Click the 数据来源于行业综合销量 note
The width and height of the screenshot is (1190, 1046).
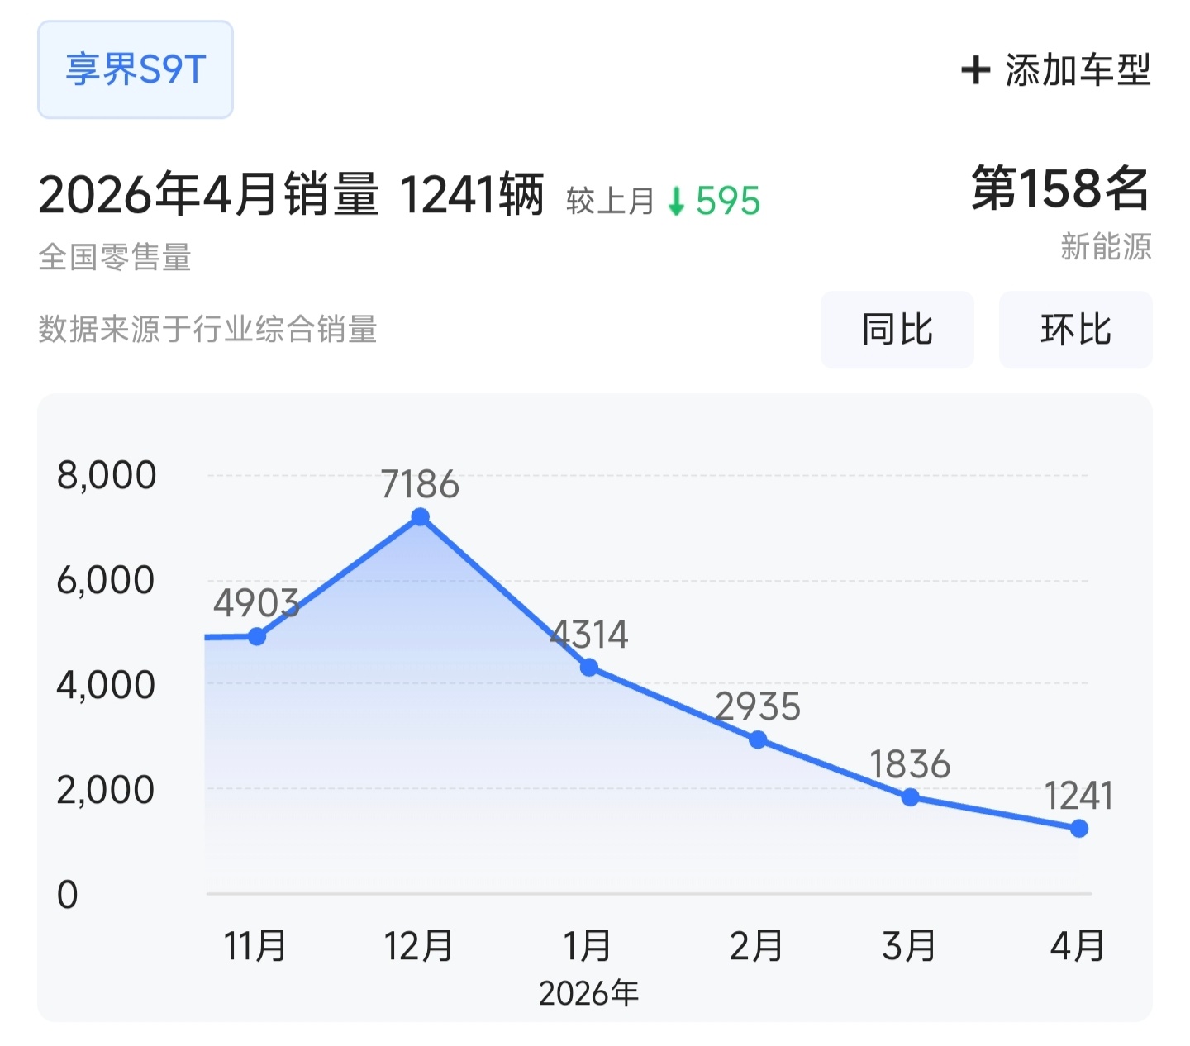point(207,329)
